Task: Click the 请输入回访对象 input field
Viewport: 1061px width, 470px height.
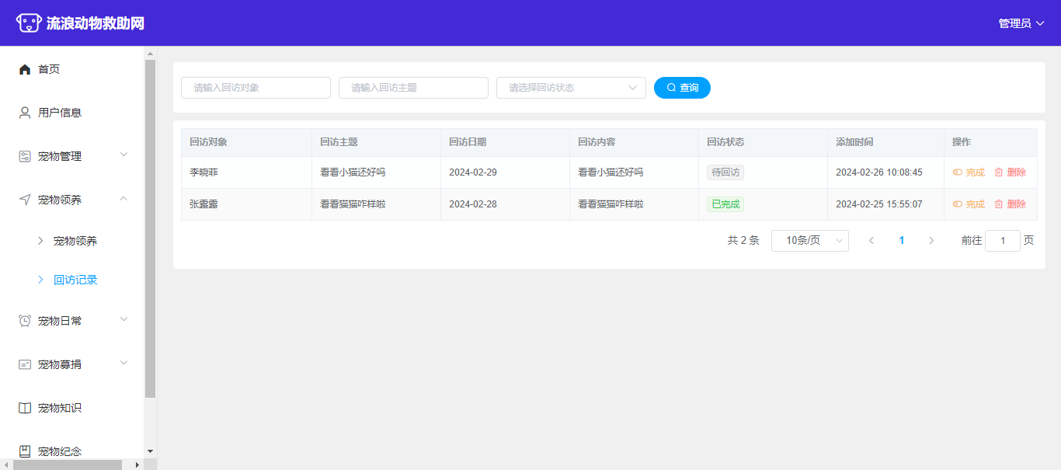Action: pos(256,88)
